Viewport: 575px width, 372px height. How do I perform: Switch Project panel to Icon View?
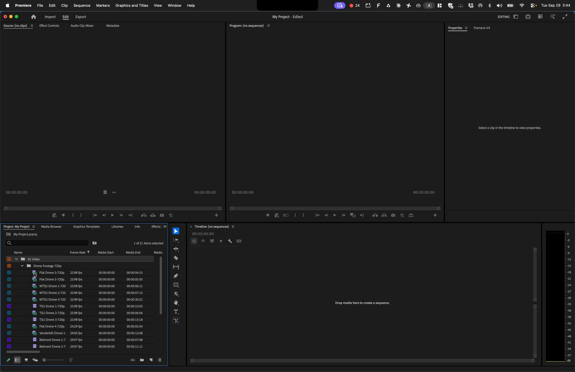26,360
